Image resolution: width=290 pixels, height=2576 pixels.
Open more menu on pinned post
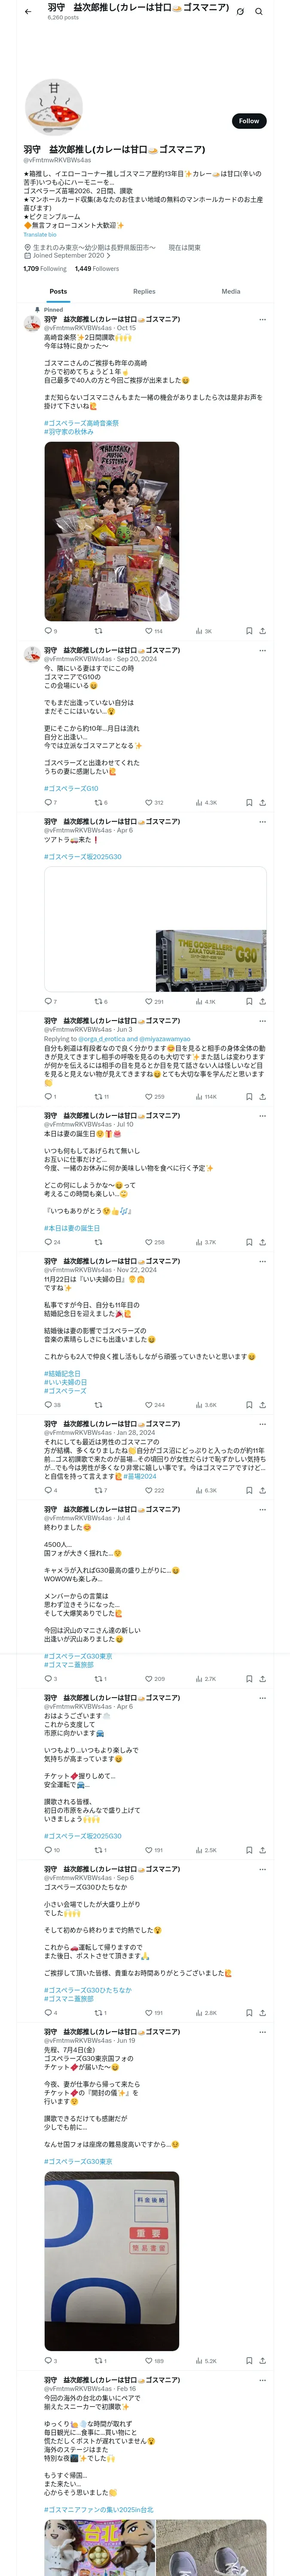click(x=262, y=319)
